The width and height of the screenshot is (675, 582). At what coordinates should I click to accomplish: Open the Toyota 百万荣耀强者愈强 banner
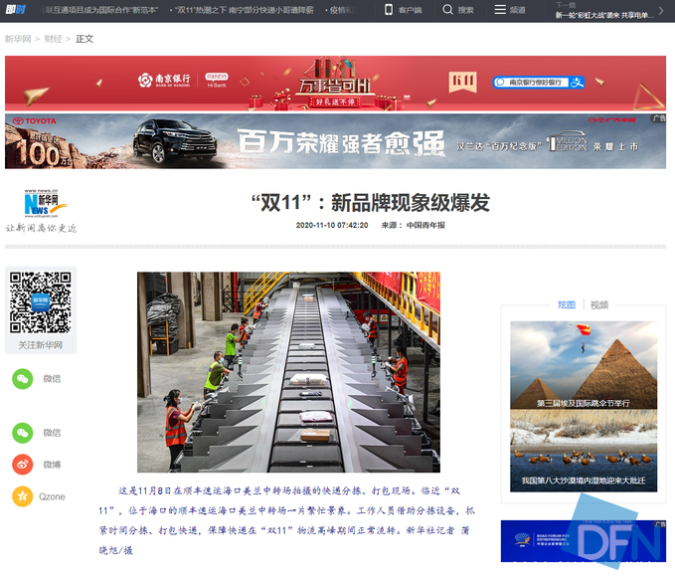[x=335, y=141]
